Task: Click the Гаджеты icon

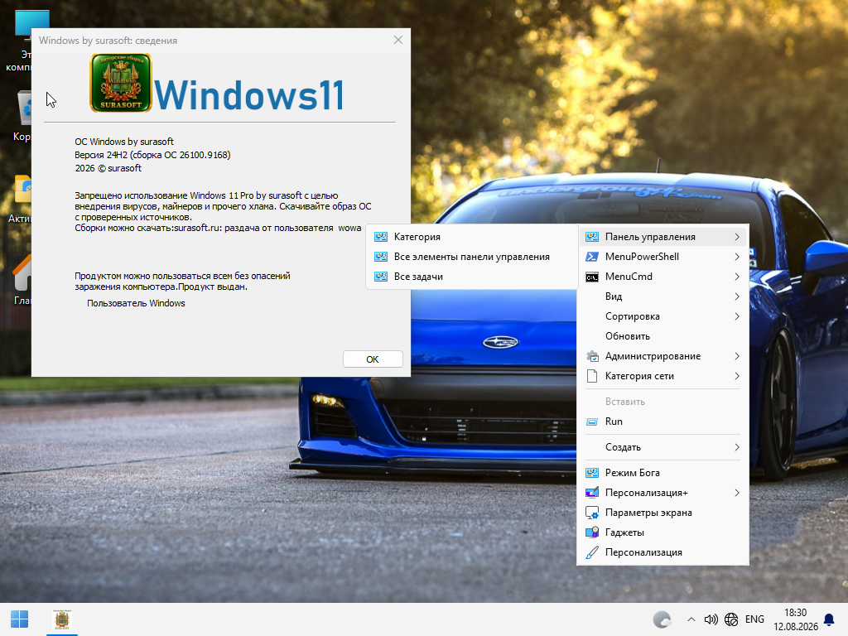Action: click(592, 532)
